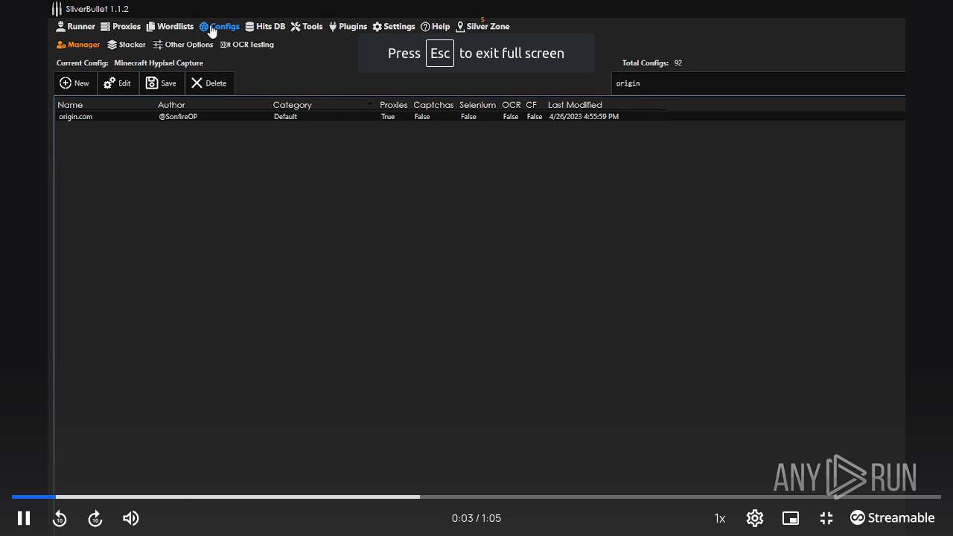Open the Plugins tab
Screen dimensions: 953x536
[348, 26]
